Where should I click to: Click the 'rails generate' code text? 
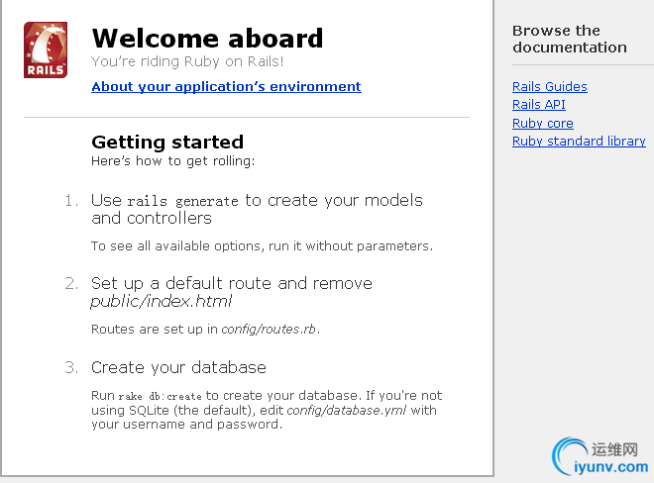pyautogui.click(x=182, y=201)
